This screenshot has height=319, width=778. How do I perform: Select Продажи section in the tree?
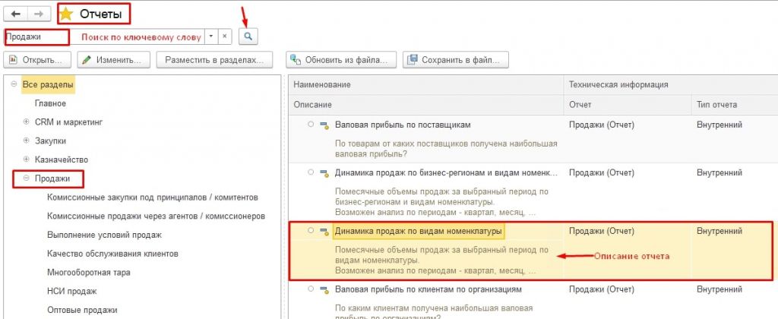pyautogui.click(x=52, y=178)
